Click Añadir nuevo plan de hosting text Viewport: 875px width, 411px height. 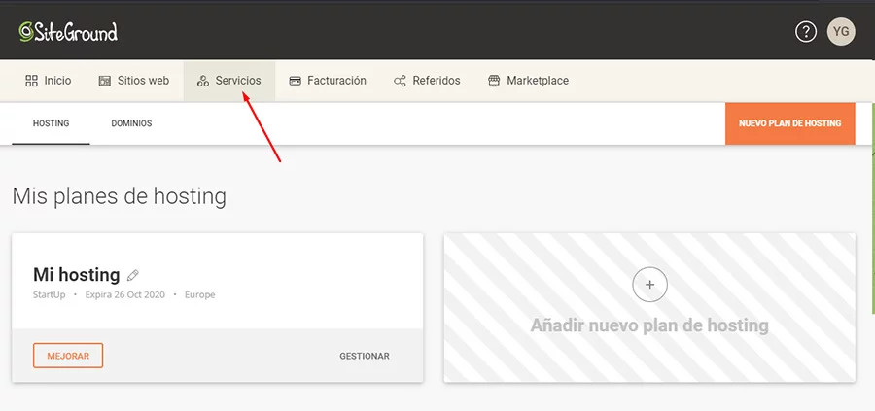[x=649, y=325]
